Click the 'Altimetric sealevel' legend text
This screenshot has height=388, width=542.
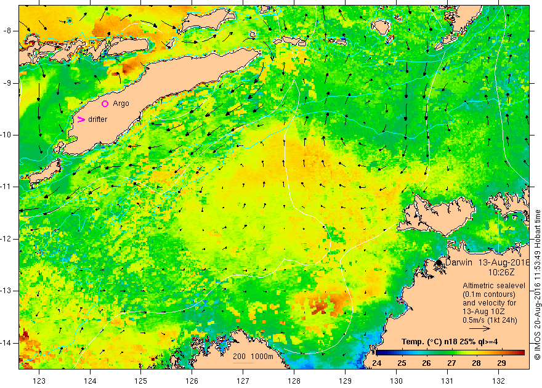click(x=494, y=286)
